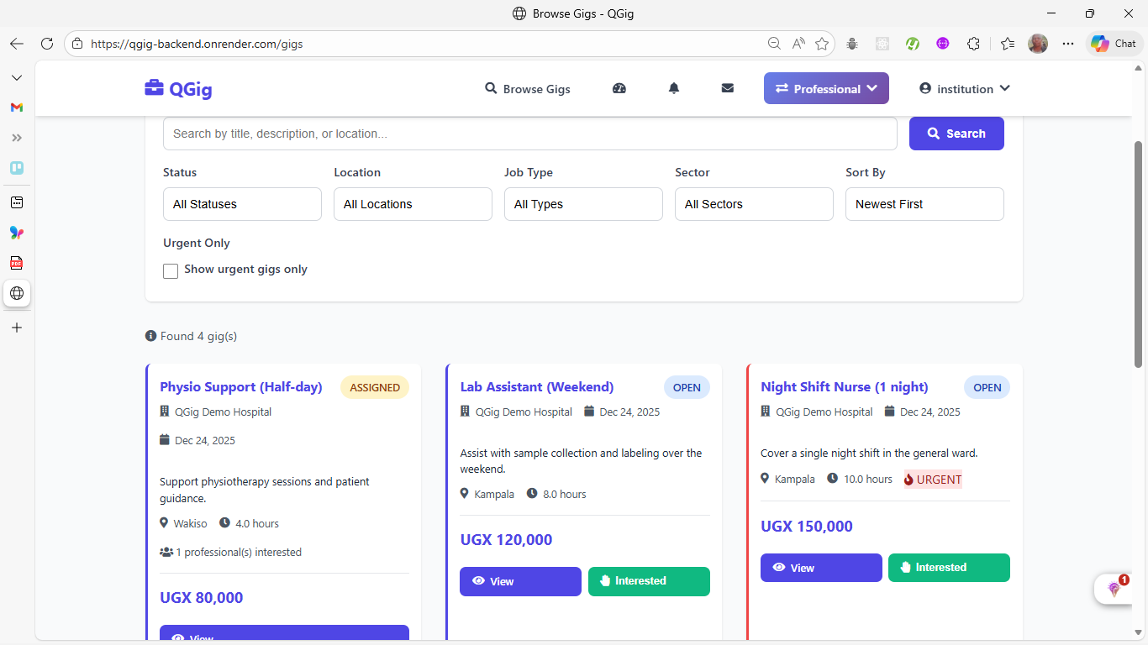1148x645 pixels.
Task: Open the Copilot Chat button
Action: pos(1114,44)
